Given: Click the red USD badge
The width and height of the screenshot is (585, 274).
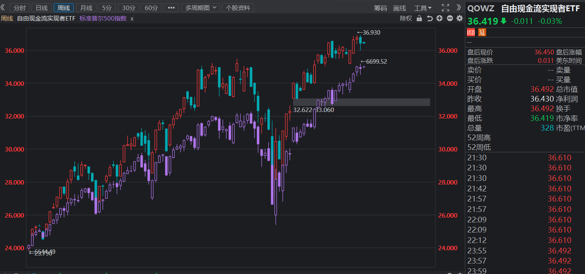Looking at the screenshot, I should click(x=471, y=32).
